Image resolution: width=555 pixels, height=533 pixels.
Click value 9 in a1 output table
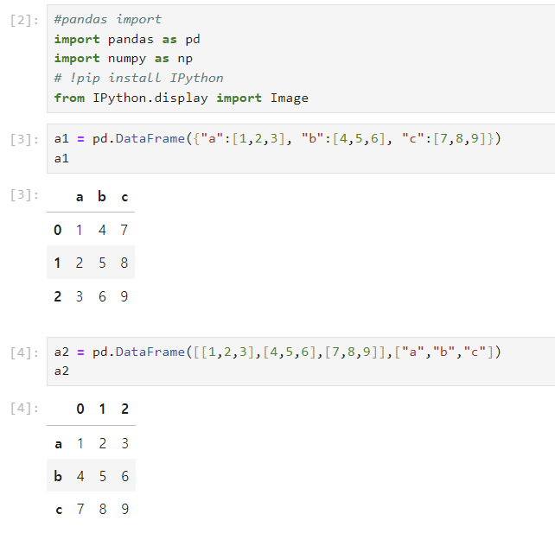tap(124, 296)
